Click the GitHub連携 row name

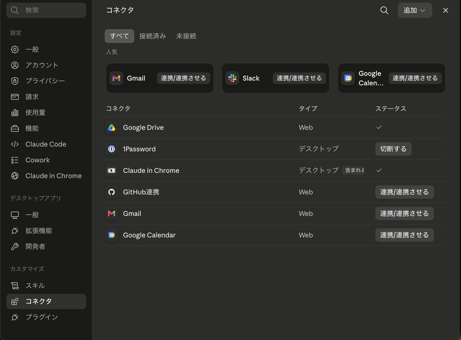tap(141, 192)
